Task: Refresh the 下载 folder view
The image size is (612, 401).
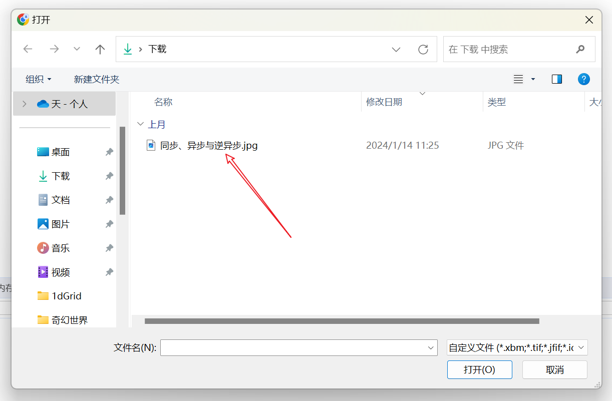Action: (x=423, y=49)
